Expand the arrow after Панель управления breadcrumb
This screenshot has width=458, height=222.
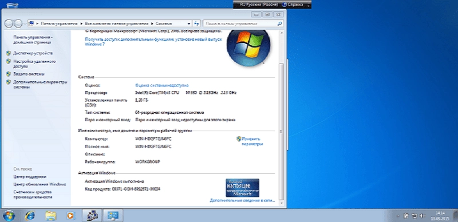tap(82, 23)
